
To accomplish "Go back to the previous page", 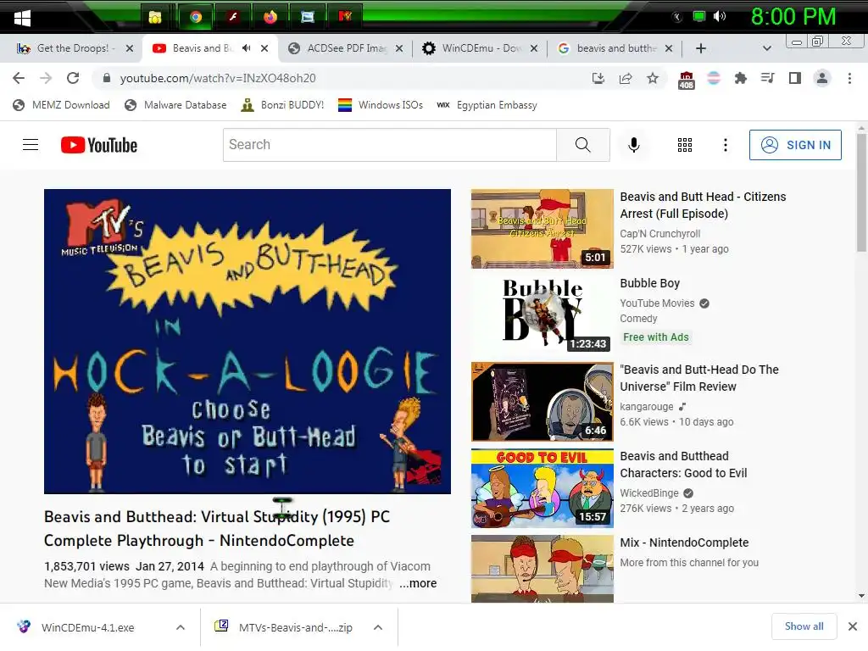I will point(19,78).
